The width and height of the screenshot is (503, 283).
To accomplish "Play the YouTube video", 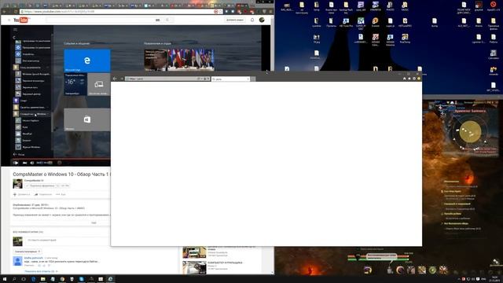I will pyautogui.click(x=16, y=163).
